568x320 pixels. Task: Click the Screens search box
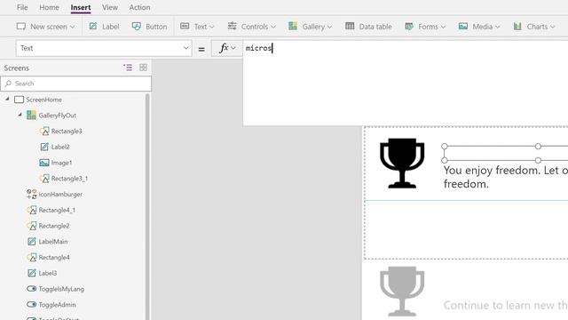(x=76, y=84)
